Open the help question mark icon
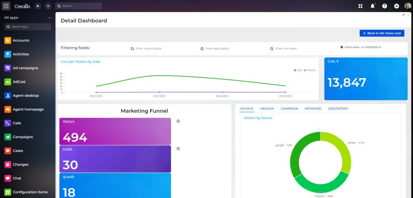 [x=385, y=6]
